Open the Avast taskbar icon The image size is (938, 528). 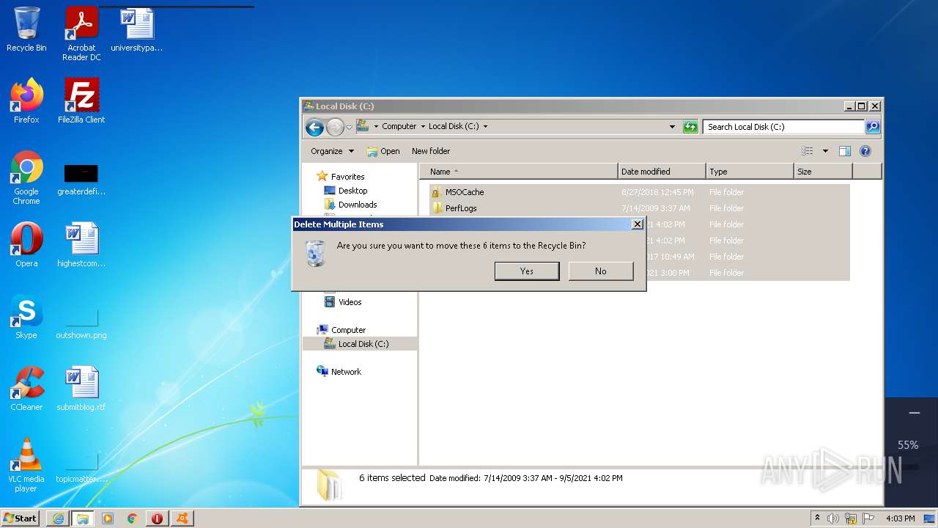182,518
